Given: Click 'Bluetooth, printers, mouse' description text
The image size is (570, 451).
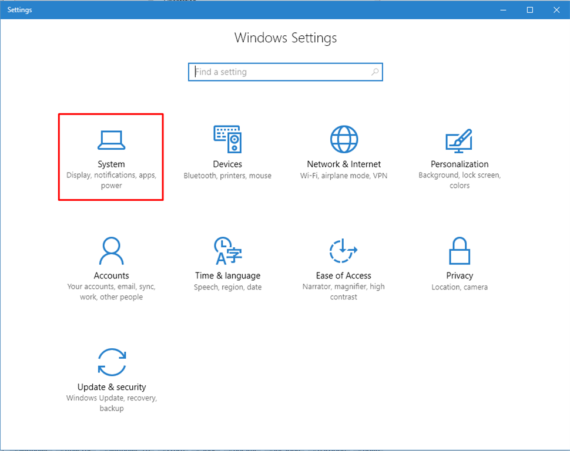Looking at the screenshot, I should tap(227, 176).
